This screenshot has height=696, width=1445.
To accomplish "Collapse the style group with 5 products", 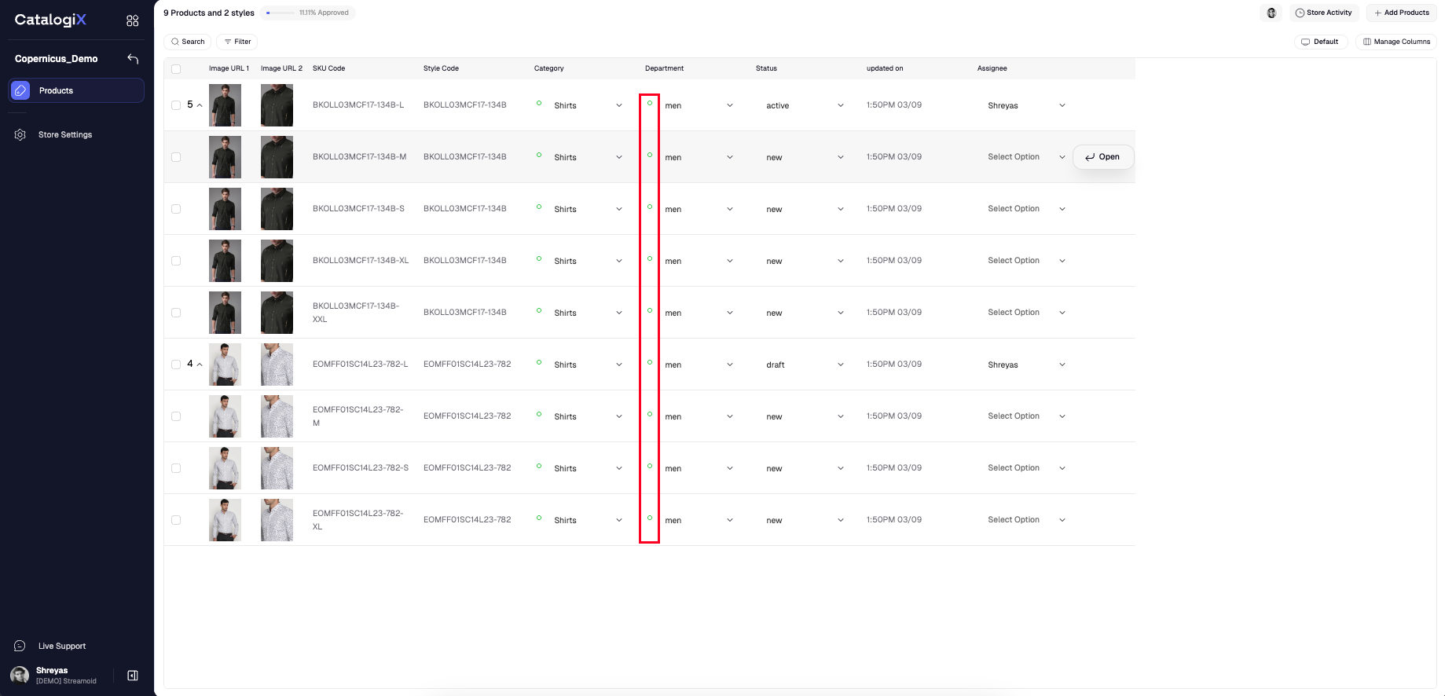I will (200, 105).
